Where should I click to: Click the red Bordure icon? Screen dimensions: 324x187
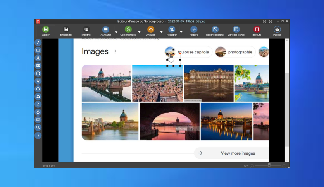pos(257,29)
